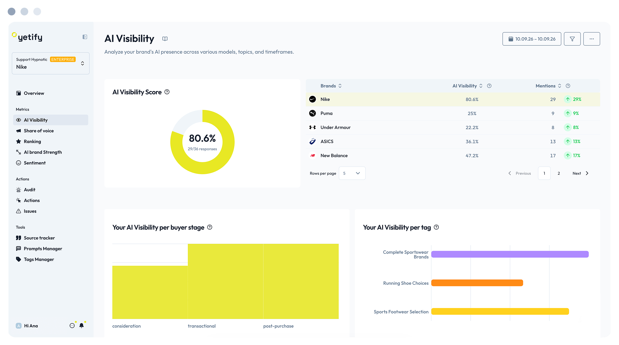Image resolution: width=619 pixels, height=345 pixels.
Task: Open notifications bell icon
Action: point(81,326)
